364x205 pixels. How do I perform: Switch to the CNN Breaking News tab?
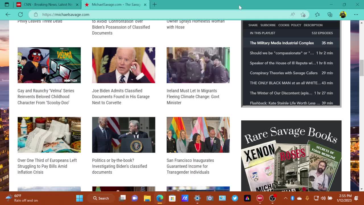coord(47,5)
